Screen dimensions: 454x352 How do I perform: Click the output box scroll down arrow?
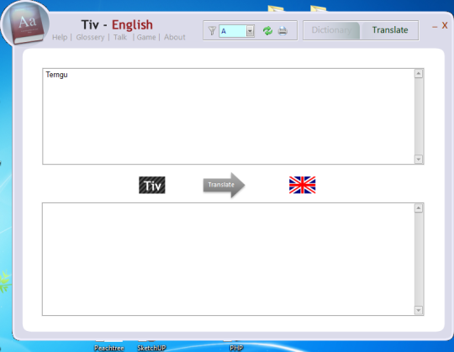419,310
